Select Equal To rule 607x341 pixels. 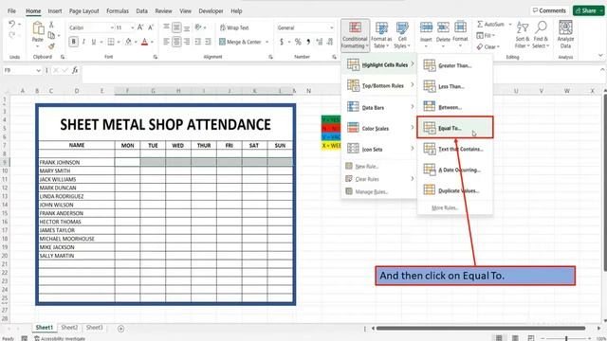click(x=455, y=128)
